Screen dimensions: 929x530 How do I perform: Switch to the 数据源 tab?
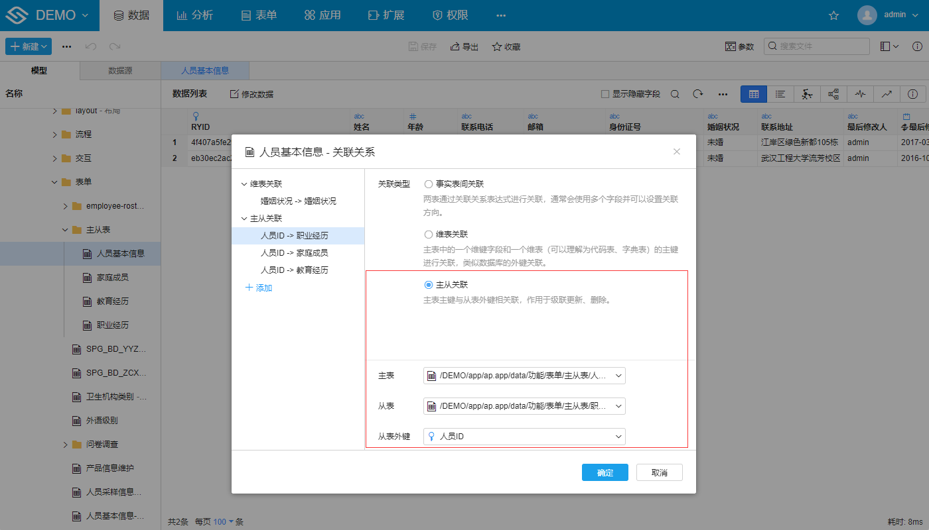[x=120, y=70]
